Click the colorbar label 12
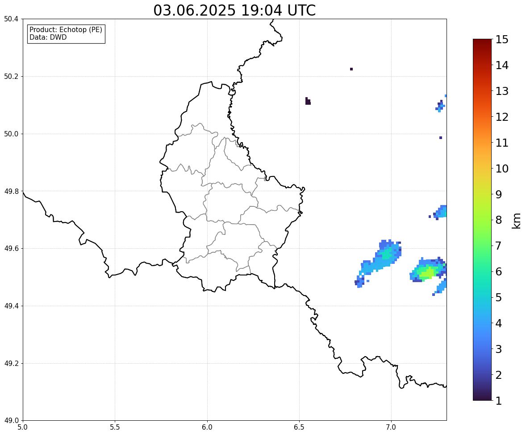Screen dimensions: 526x435 click(x=502, y=117)
